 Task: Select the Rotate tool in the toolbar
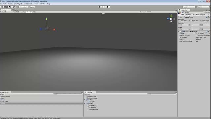pyautogui.click(x=10, y=7)
